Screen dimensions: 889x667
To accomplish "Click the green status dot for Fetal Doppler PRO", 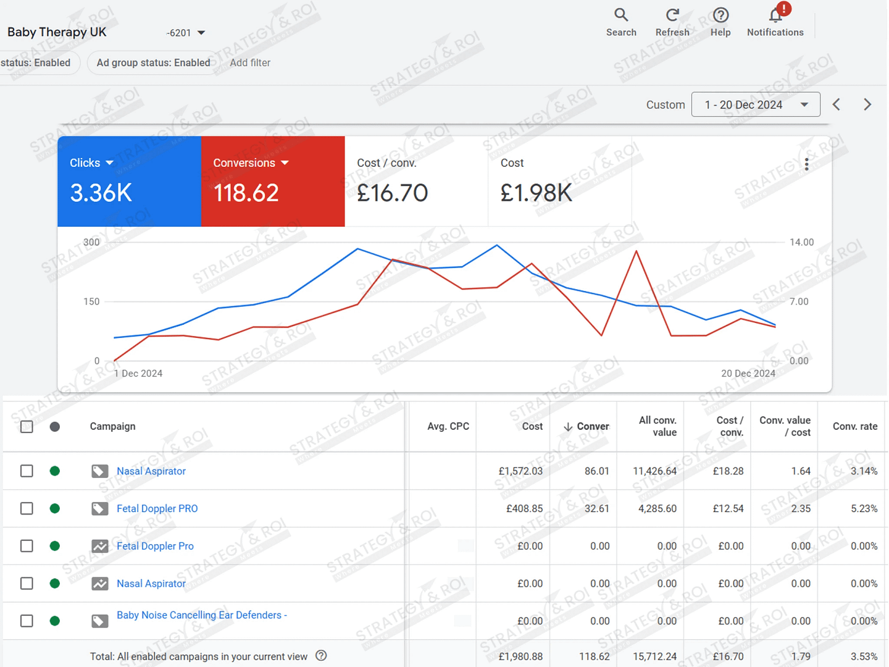I will coord(55,508).
